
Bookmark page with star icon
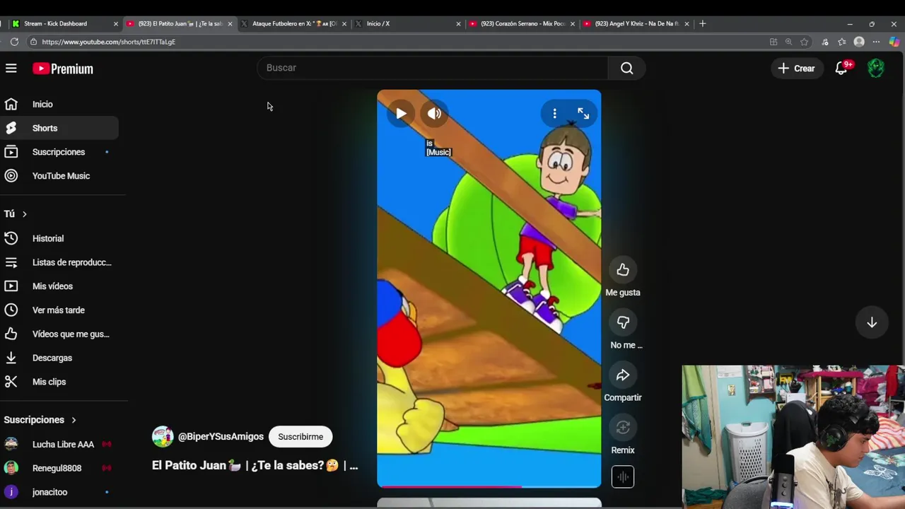point(804,42)
